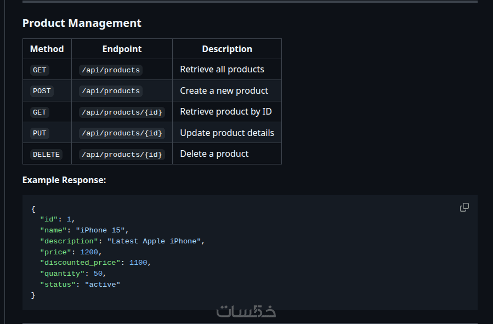Viewport: 493px width, 324px height.
Task: Select the DELETE method badge
Action: 46,155
